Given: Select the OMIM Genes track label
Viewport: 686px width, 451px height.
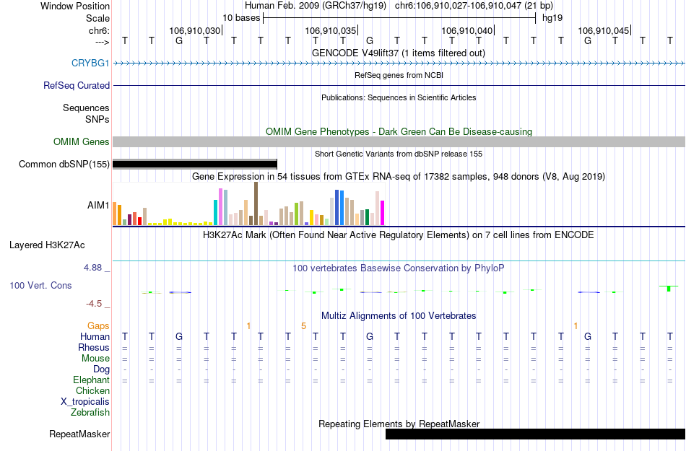Looking at the screenshot, I should (x=81, y=141).
